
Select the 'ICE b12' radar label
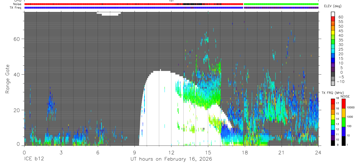coord(34,159)
